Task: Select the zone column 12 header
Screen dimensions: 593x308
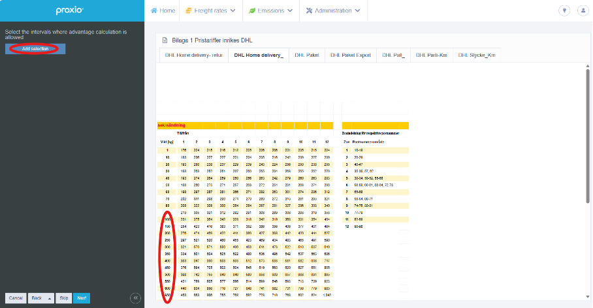Action: click(x=327, y=142)
